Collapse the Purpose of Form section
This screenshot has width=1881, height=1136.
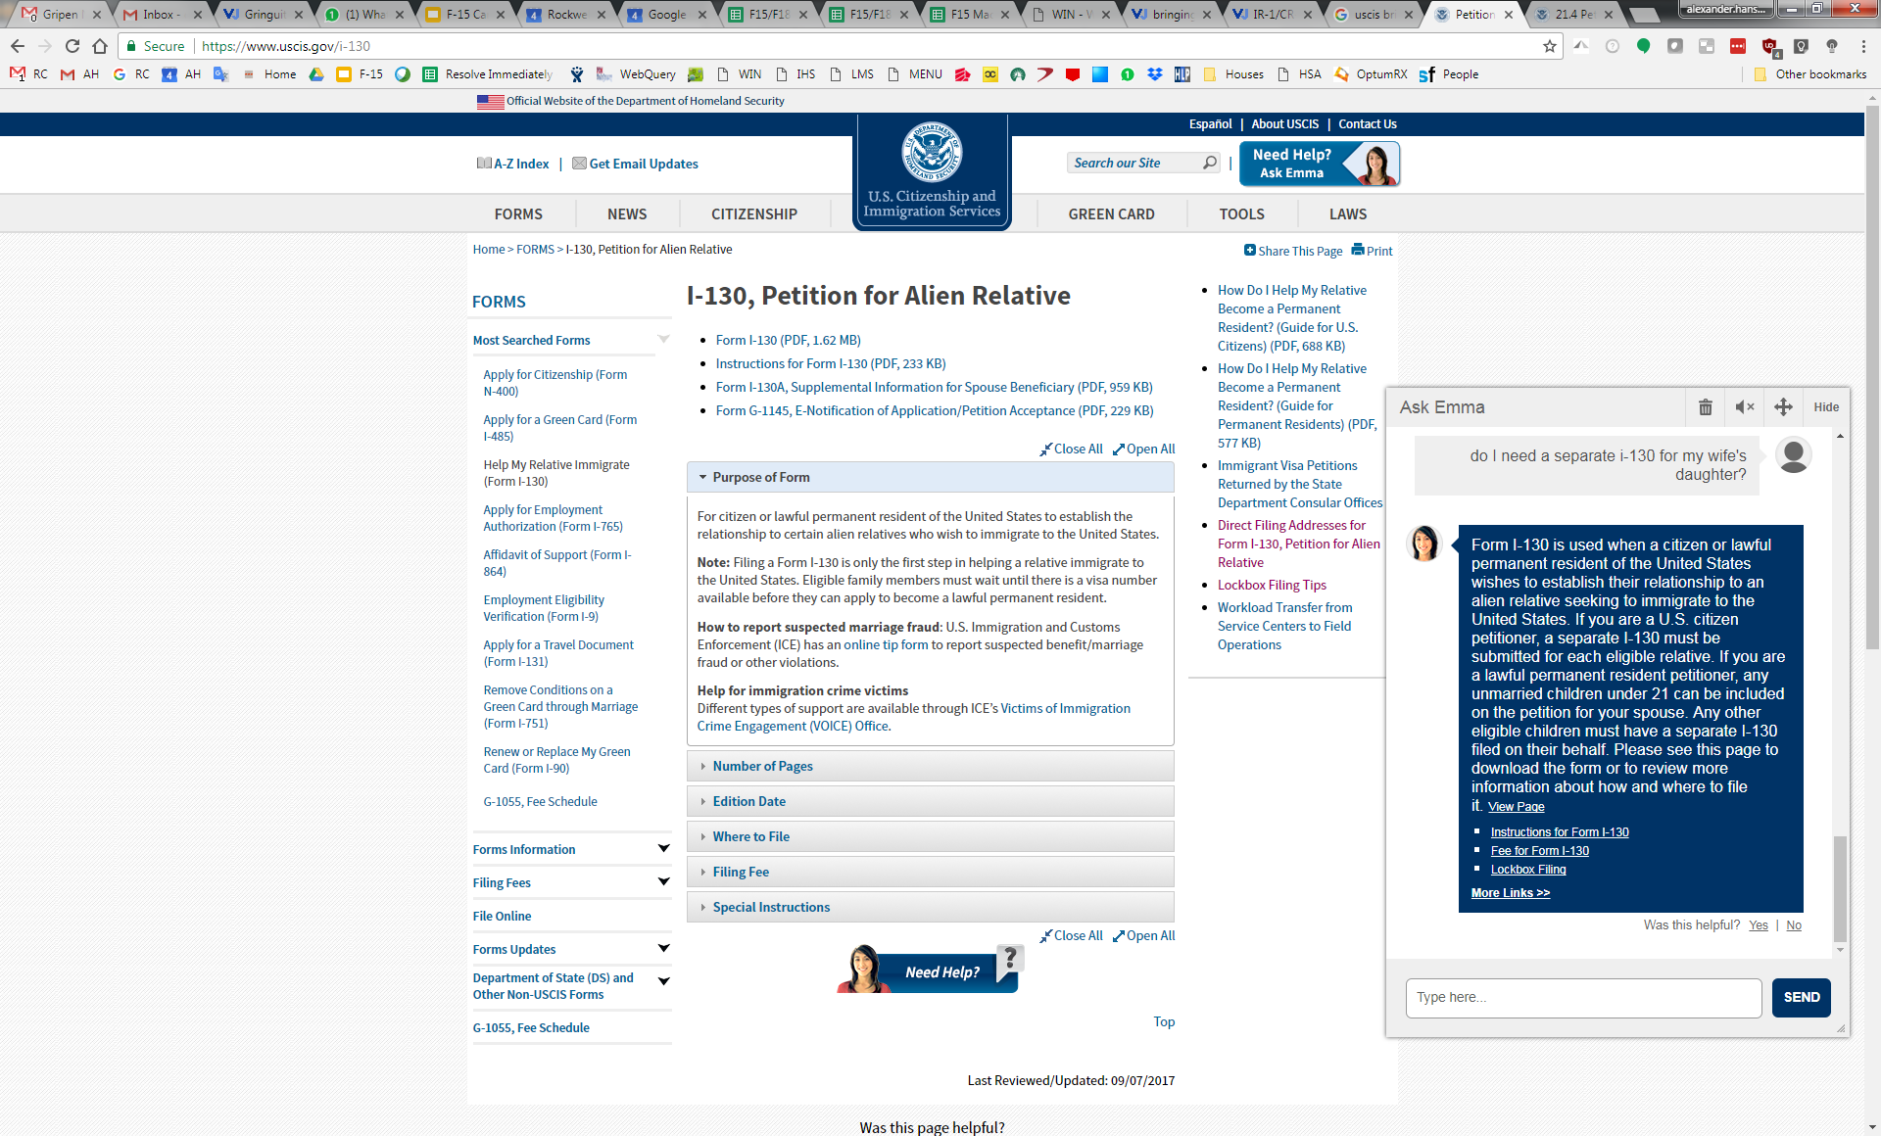(x=931, y=477)
